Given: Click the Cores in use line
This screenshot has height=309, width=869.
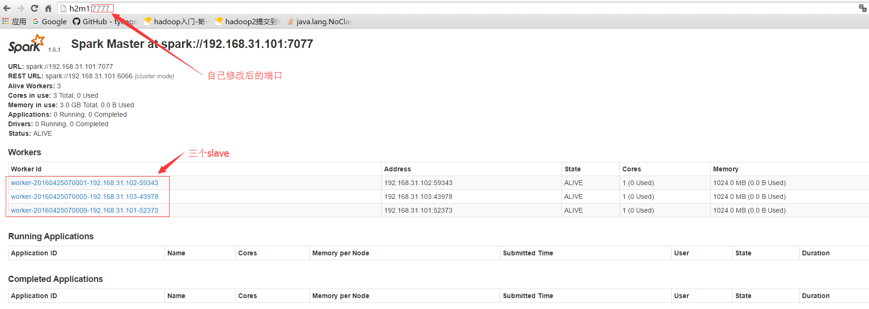Looking at the screenshot, I should click(53, 95).
